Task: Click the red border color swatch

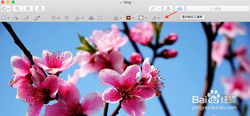Action: tap(128, 18)
